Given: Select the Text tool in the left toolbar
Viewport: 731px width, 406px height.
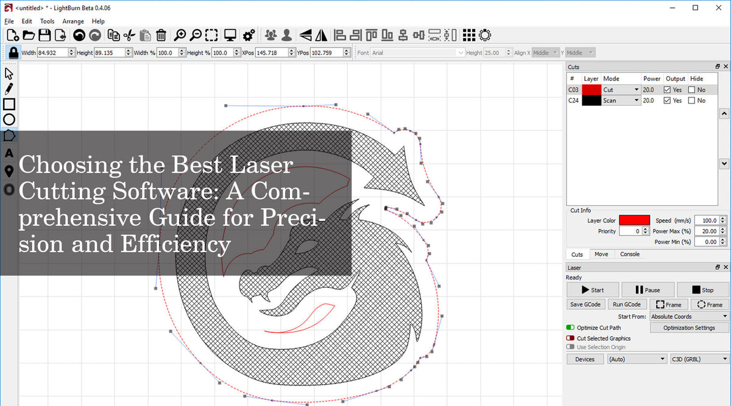Looking at the screenshot, I should [x=9, y=153].
